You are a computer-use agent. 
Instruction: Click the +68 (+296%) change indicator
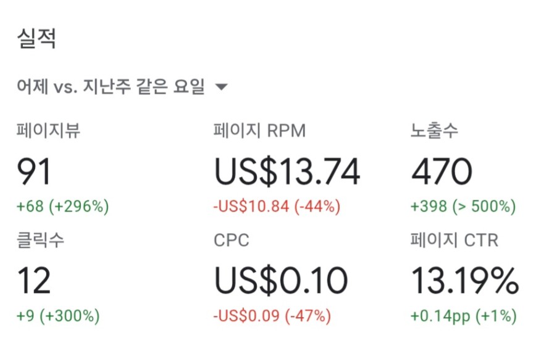click(x=63, y=206)
